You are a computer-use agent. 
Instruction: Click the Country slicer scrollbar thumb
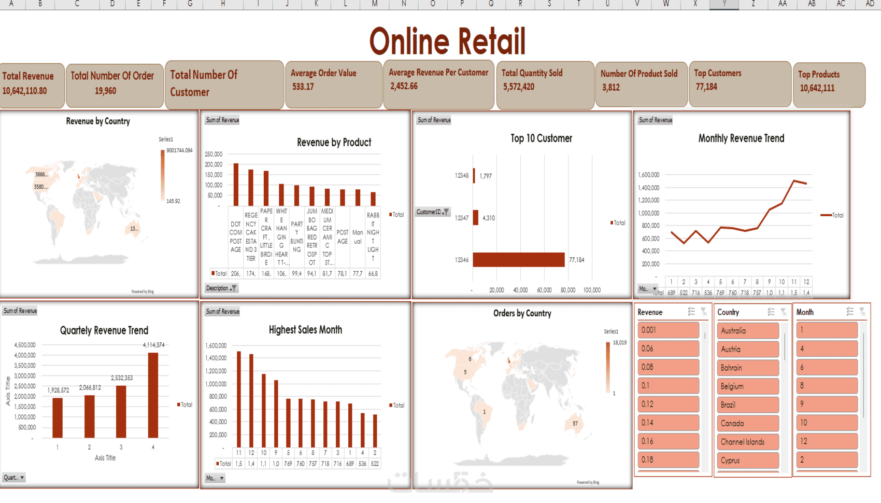click(x=785, y=346)
